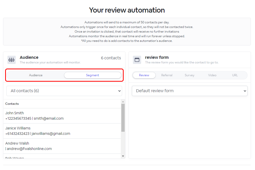Click the 6 contacts count label
This screenshot has height=170, width=255.
click(111, 58)
